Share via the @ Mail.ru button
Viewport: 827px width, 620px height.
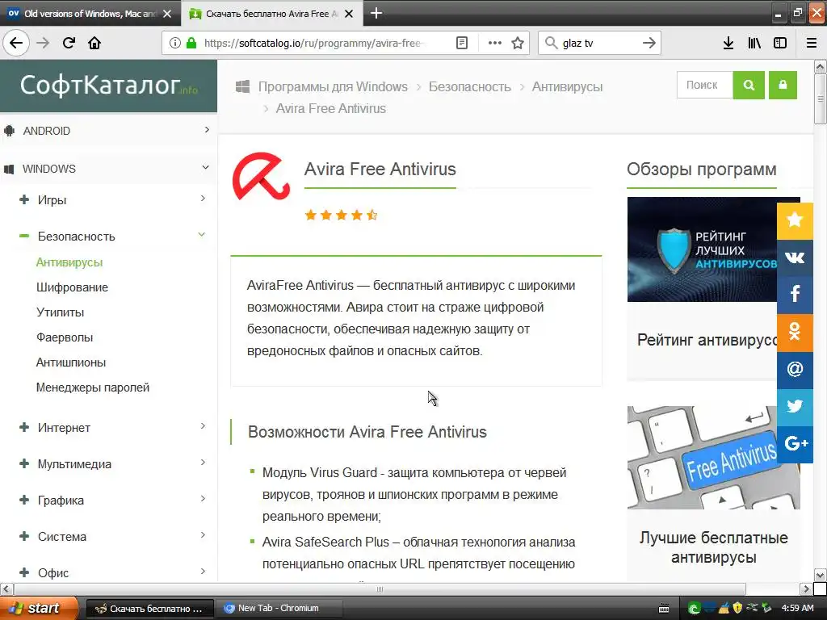coord(795,369)
